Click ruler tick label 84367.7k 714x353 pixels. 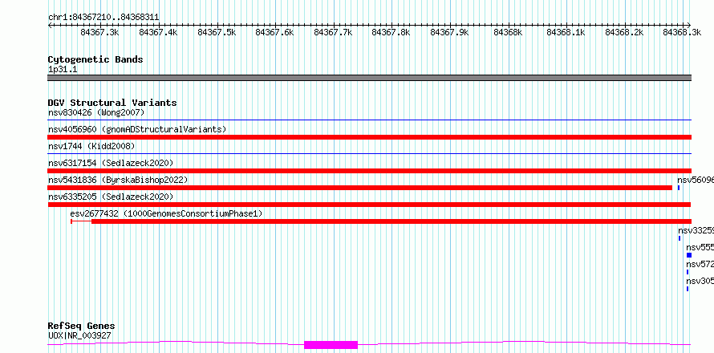point(333,32)
